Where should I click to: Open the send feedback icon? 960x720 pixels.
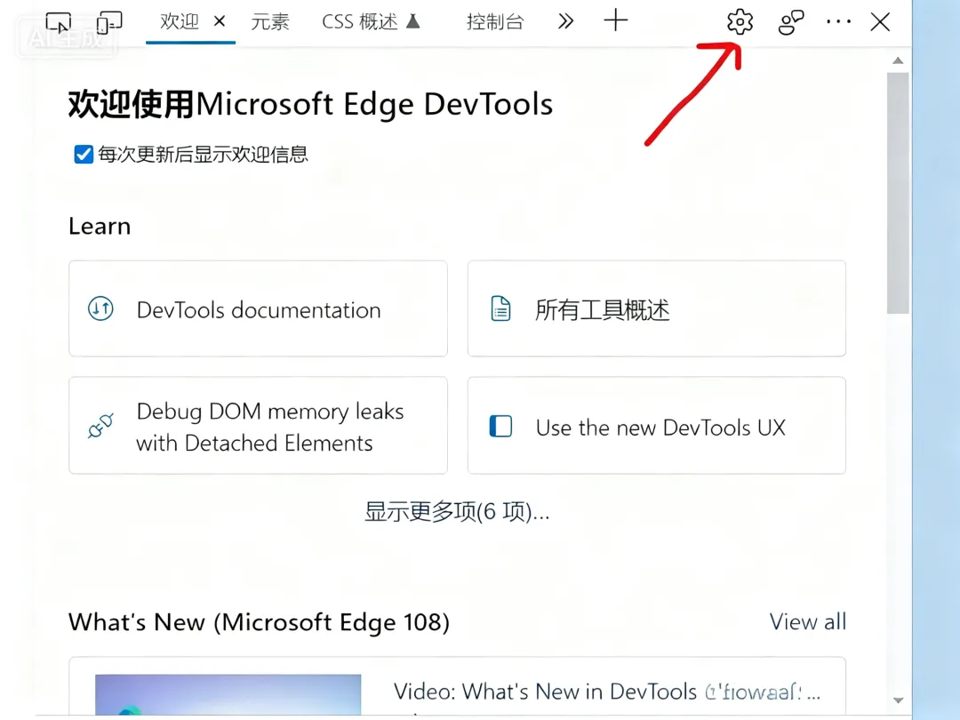[791, 22]
